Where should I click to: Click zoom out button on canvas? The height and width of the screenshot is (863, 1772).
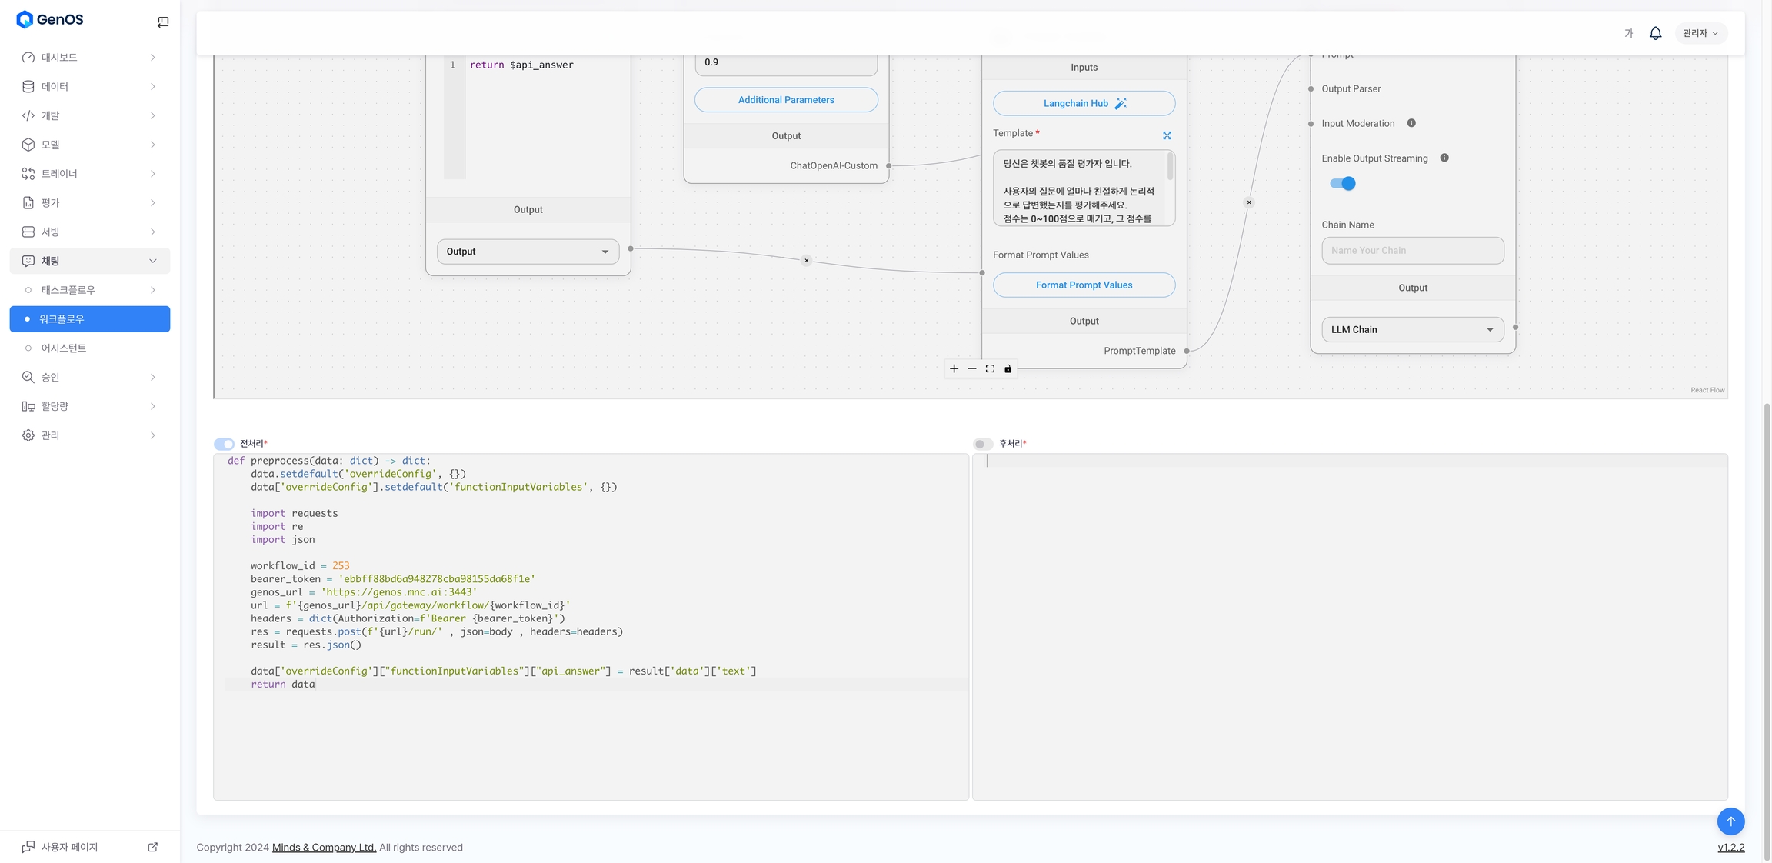tap(972, 369)
